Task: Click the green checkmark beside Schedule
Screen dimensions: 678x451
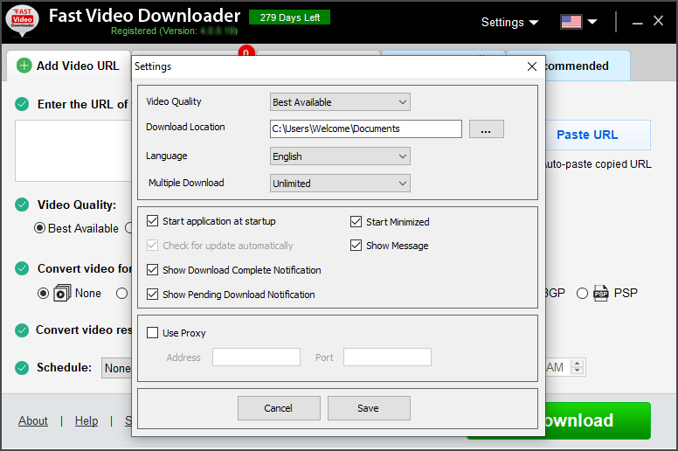Action: point(22,368)
